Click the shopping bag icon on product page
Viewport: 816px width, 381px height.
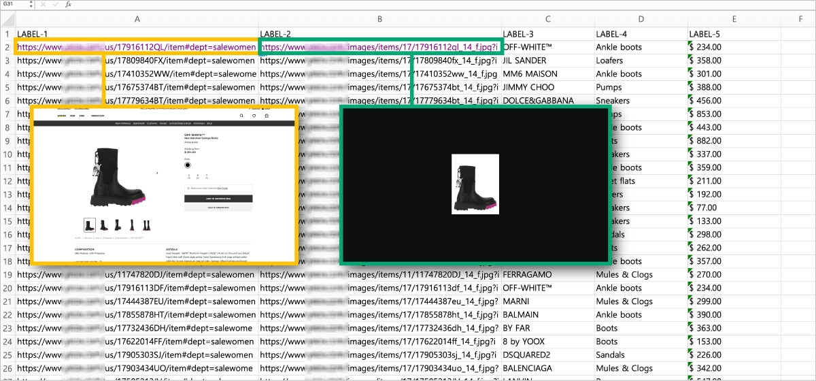tap(266, 116)
